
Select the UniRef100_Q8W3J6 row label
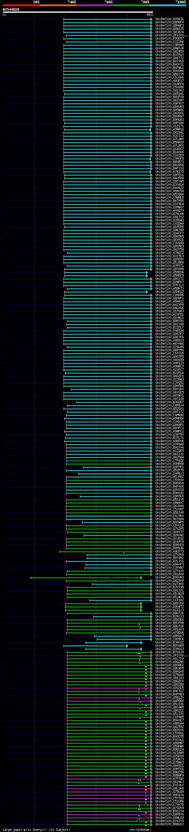point(169,48)
